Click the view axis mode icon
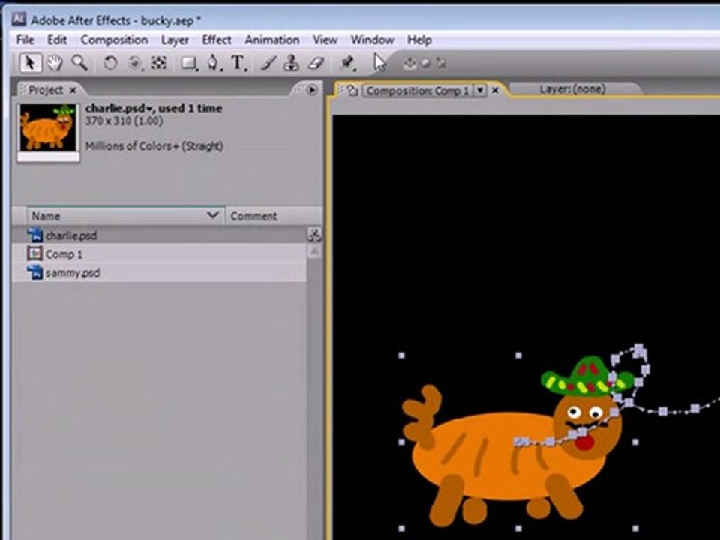The width and height of the screenshot is (720, 540). 441,63
